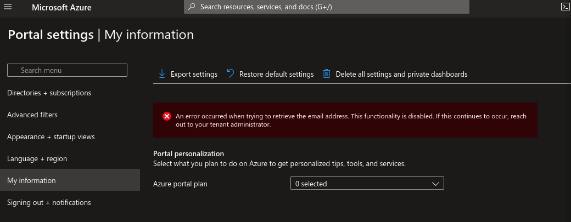571x222 pixels.
Task: Select My information menu item
Action: click(31, 180)
